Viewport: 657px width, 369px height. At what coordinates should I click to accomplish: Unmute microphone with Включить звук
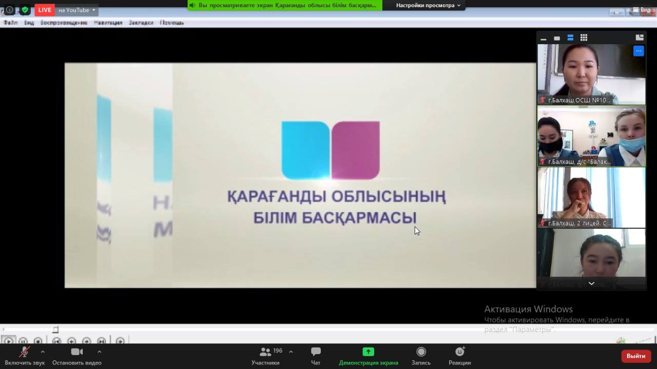(25, 356)
